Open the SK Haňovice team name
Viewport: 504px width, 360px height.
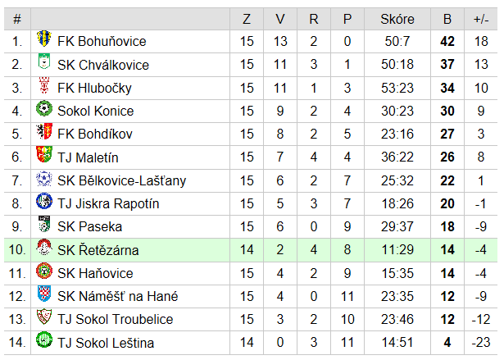(x=95, y=273)
